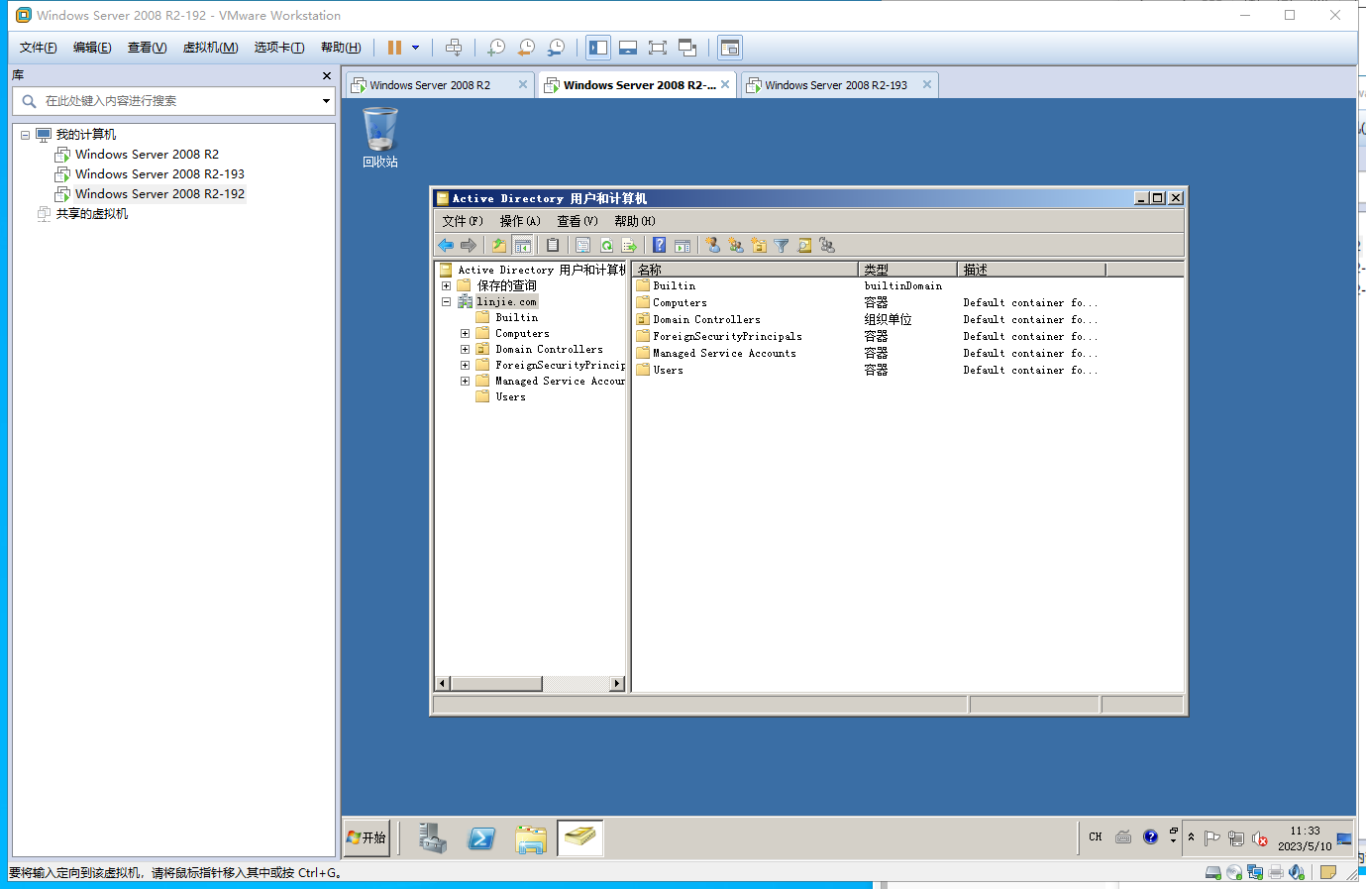The width and height of the screenshot is (1366, 889).
Task: Click the manage snapshots wrench icon
Action: pyautogui.click(x=556, y=48)
